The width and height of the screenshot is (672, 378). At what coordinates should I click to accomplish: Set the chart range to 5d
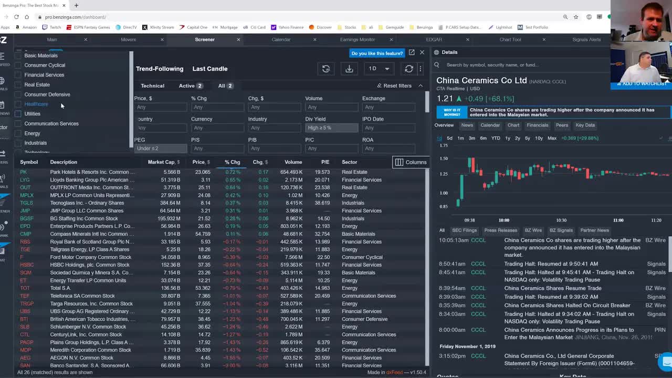tap(449, 138)
